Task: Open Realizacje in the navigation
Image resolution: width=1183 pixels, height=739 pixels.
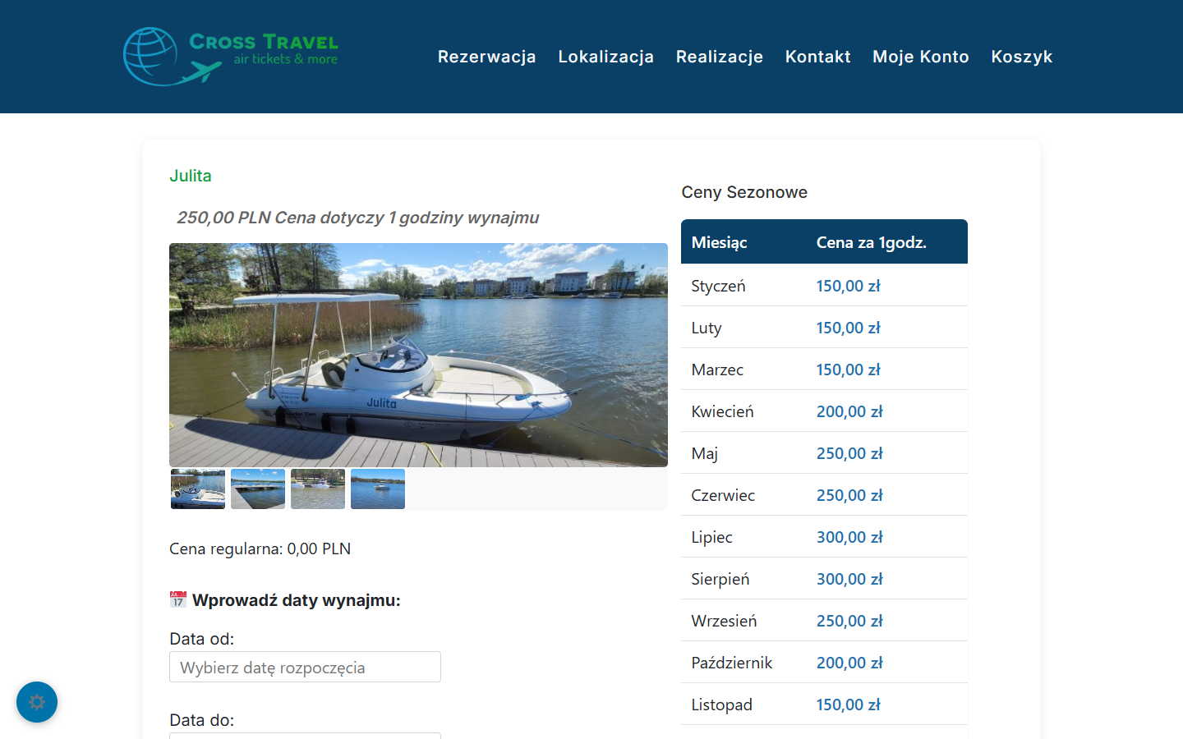Action: click(x=720, y=57)
